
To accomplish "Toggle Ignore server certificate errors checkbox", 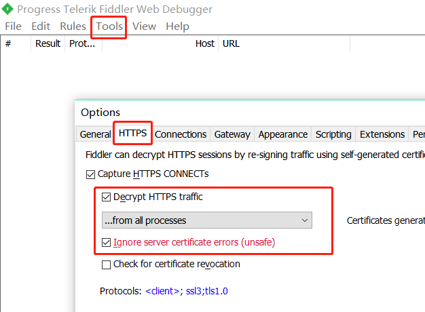I will pyautogui.click(x=106, y=242).
